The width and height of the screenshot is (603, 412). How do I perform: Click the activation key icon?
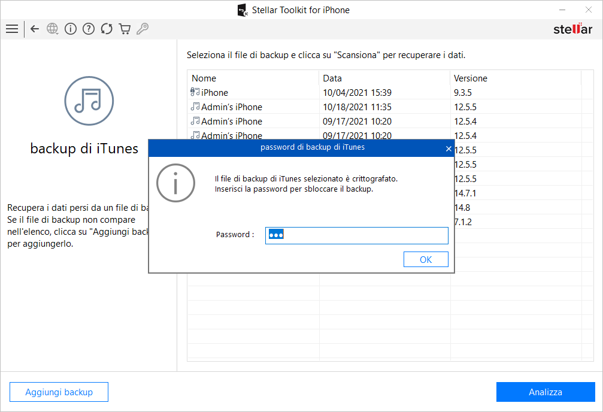(x=143, y=29)
